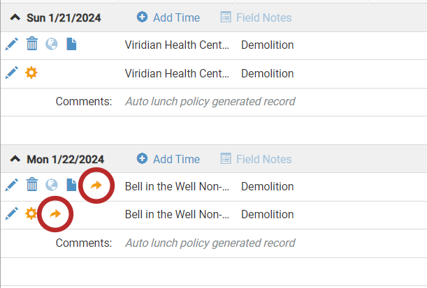
Task: Click orange gear on Sunday auto lunch record
Action: [x=31, y=73]
